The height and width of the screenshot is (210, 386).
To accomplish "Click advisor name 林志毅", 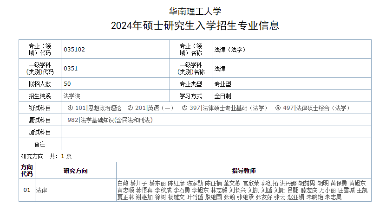I will 219,190.
